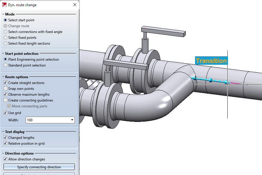The height and width of the screenshot is (175, 262).
Task: Click the left cyan arrowhead at pipe transition
Action: point(193,78)
